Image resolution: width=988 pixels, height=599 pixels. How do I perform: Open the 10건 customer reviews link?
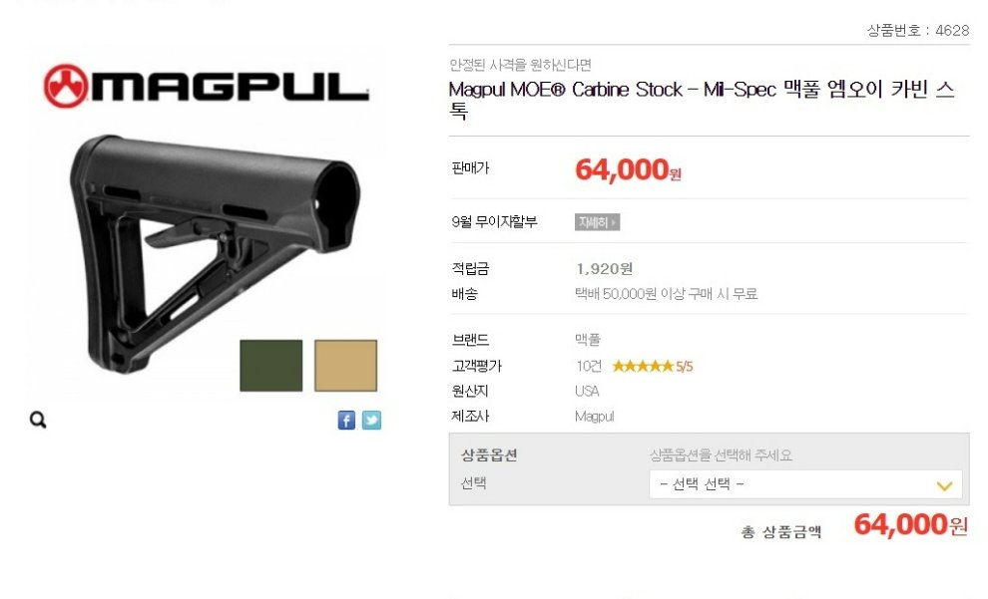(589, 366)
